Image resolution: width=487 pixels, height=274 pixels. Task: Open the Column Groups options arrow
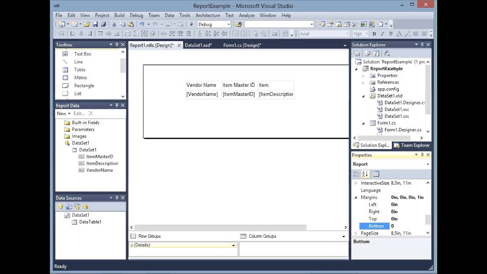[x=344, y=236]
